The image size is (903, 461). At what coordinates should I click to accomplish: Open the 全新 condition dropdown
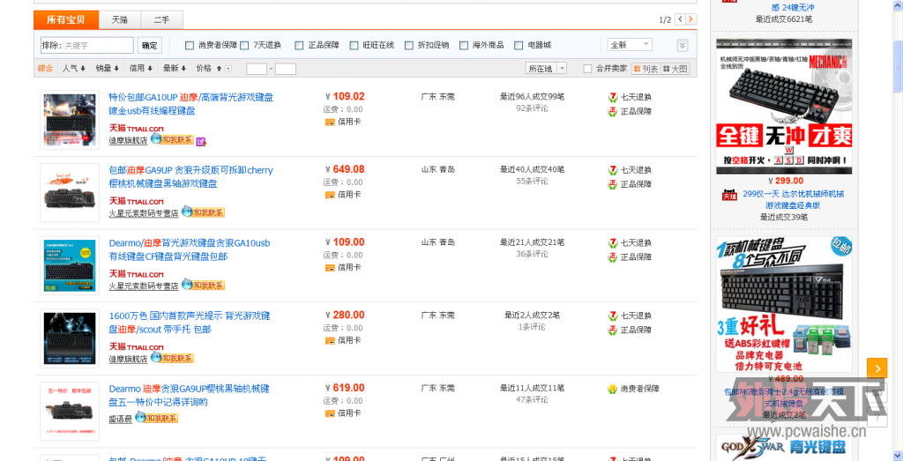(630, 45)
